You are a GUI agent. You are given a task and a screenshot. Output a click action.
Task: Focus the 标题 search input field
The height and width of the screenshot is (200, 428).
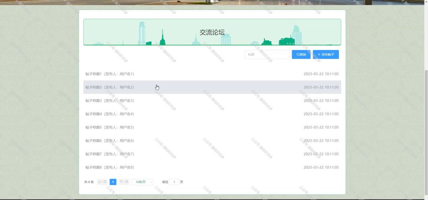[x=267, y=55]
